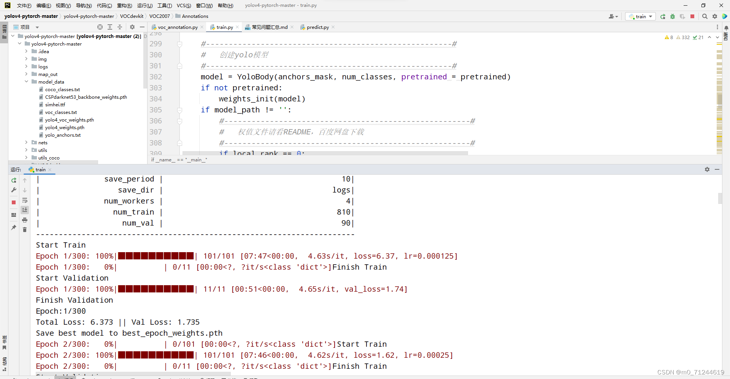730x379 pixels.
Task: Hide the Run tool window
Action: pyautogui.click(x=717, y=169)
